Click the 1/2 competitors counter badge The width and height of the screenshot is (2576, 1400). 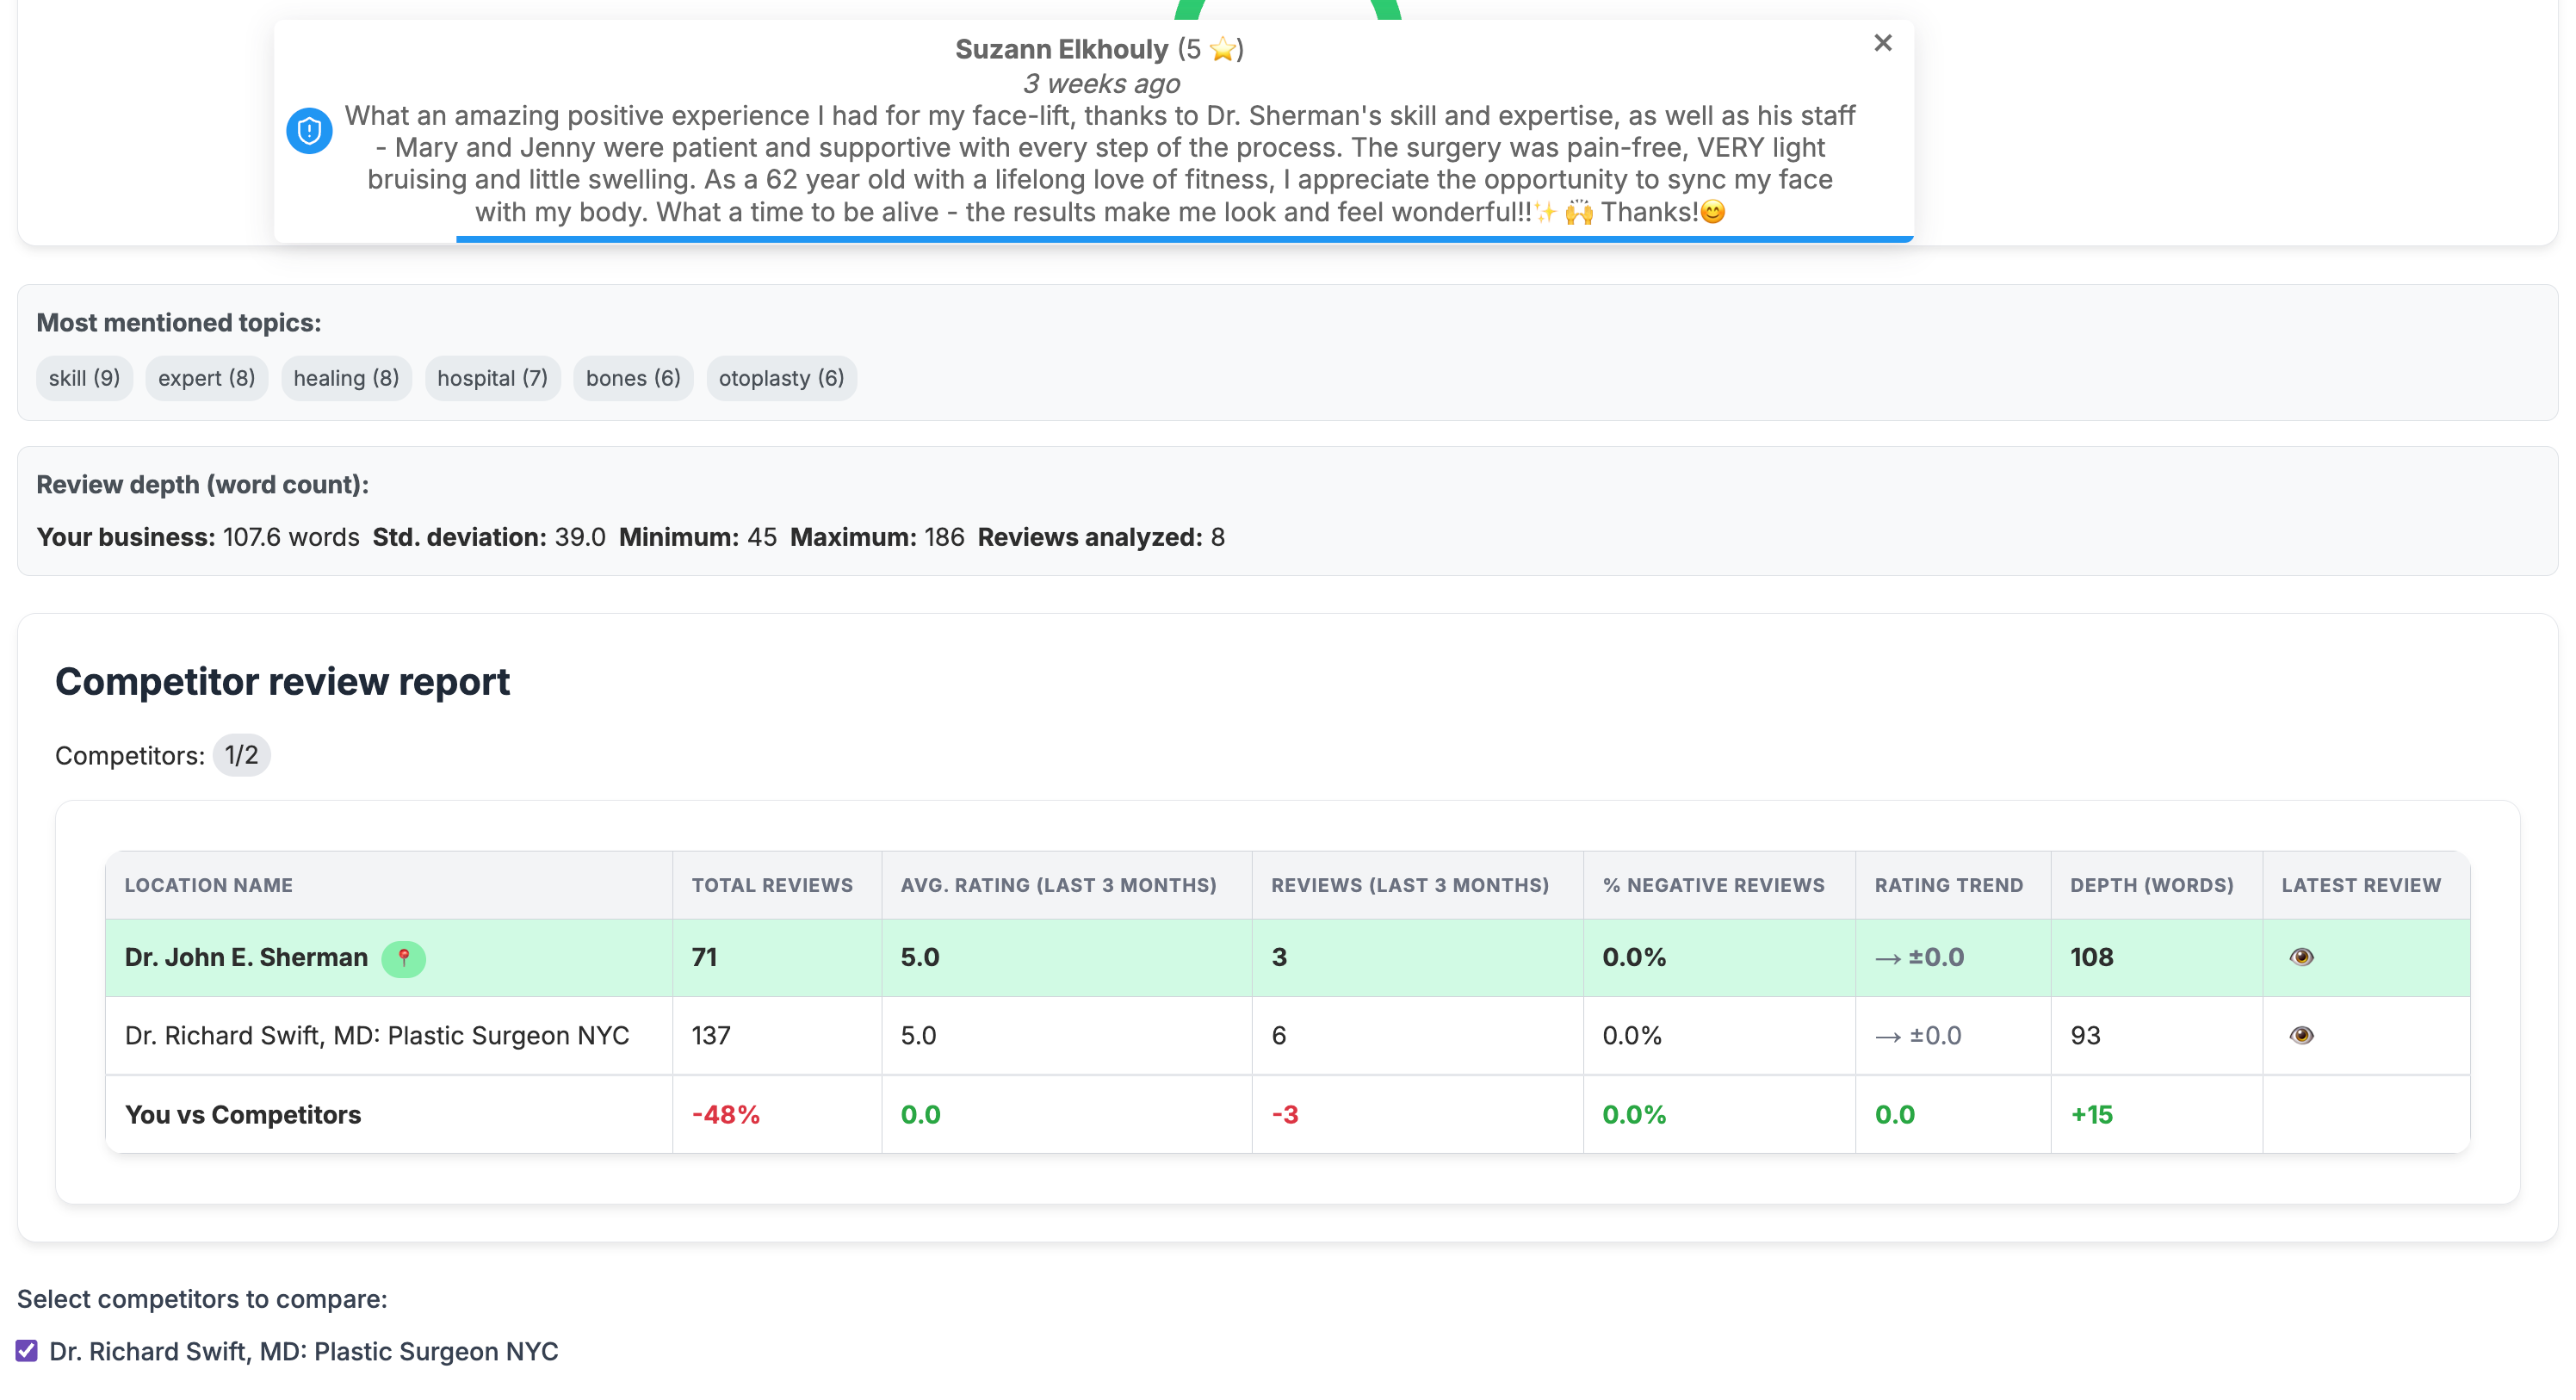tap(241, 755)
